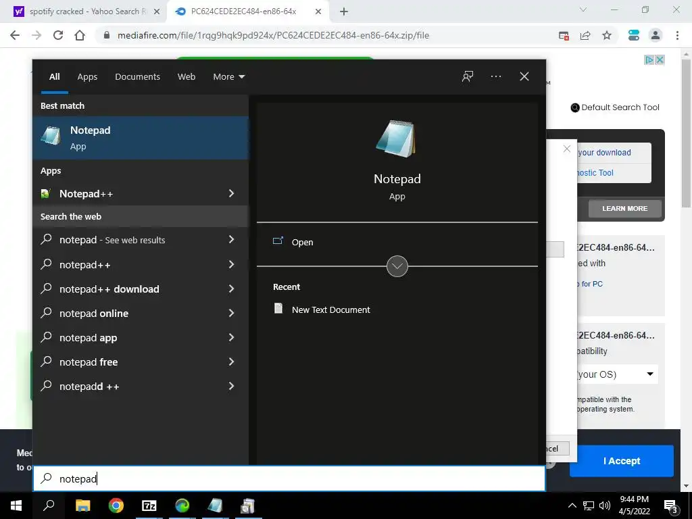Open 7-Zip from taskbar
The height and width of the screenshot is (519, 692).
149,505
